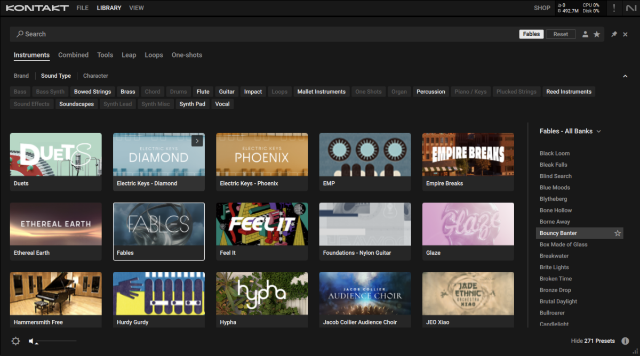Open the Feel It library
Viewport: 640px width, 356px height.
click(x=262, y=231)
